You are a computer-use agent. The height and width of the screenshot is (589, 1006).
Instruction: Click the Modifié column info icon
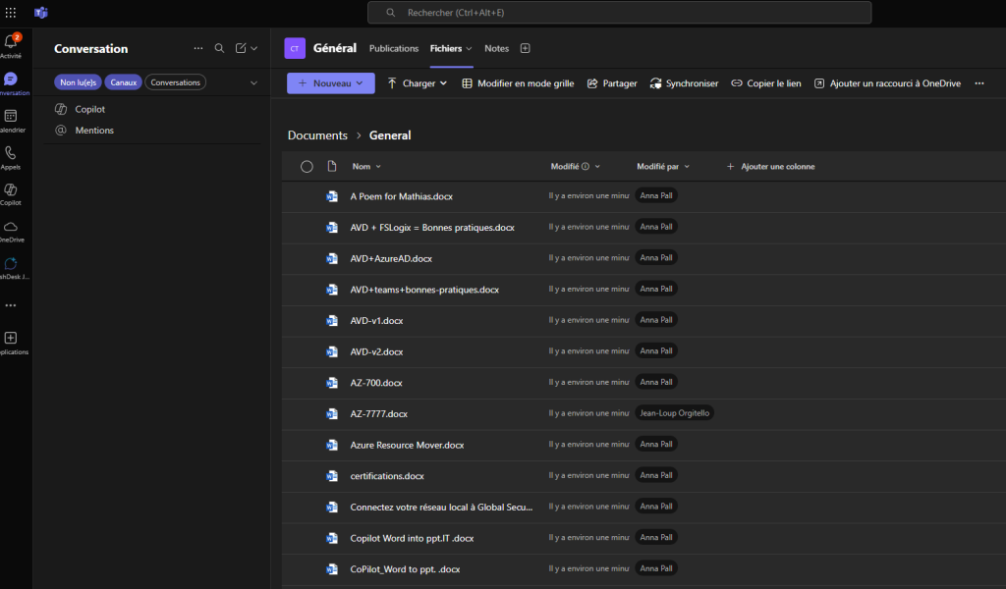point(586,167)
